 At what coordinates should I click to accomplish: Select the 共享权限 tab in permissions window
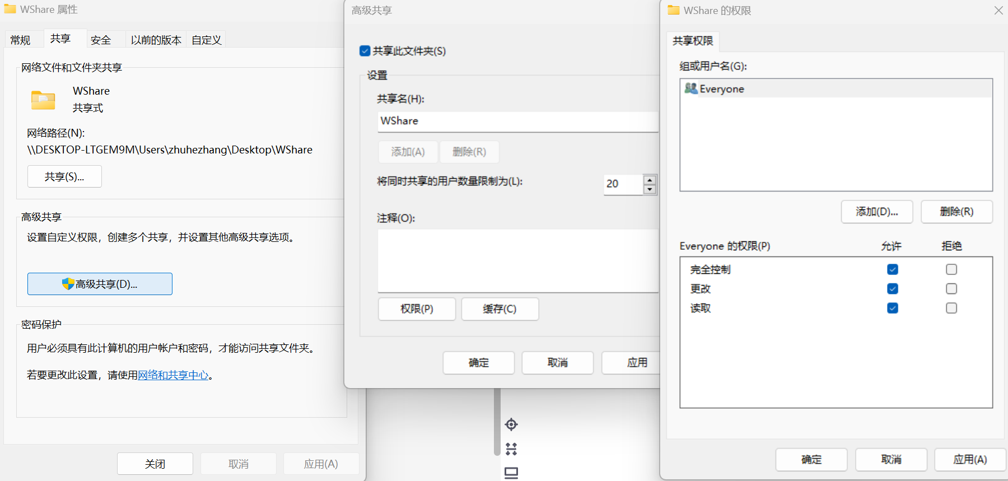coord(693,41)
